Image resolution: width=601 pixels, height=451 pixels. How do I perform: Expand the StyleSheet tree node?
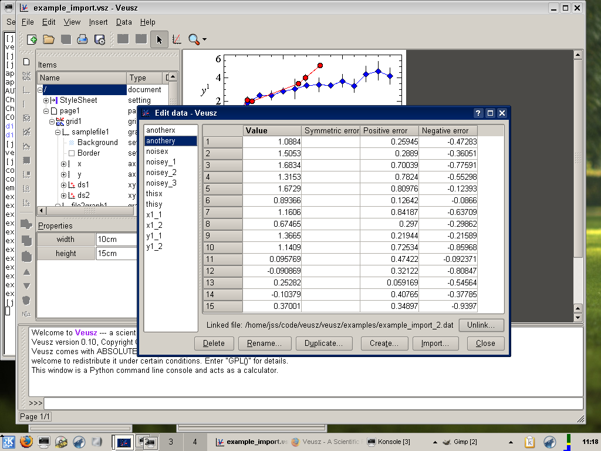click(46, 100)
